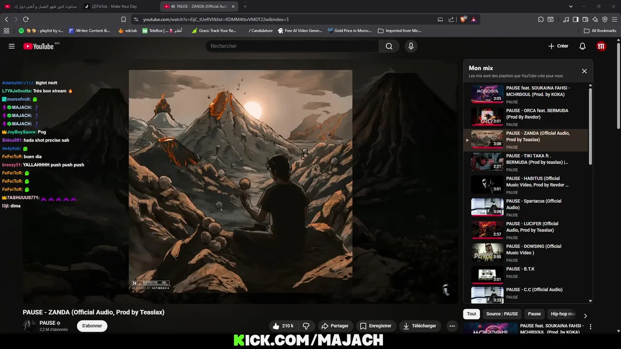
Task: Click the browser address bar URL
Action: [x=216, y=19]
